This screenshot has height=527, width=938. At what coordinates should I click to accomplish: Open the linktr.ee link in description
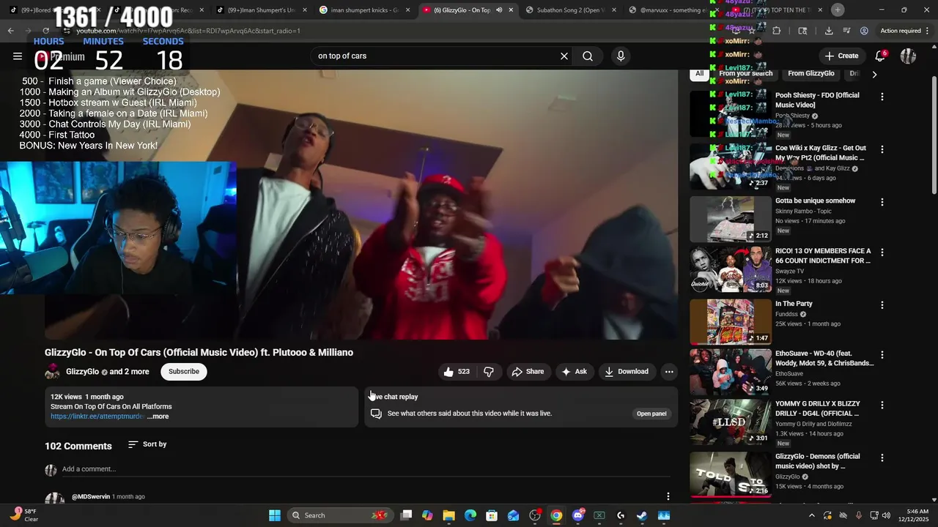pos(98,416)
